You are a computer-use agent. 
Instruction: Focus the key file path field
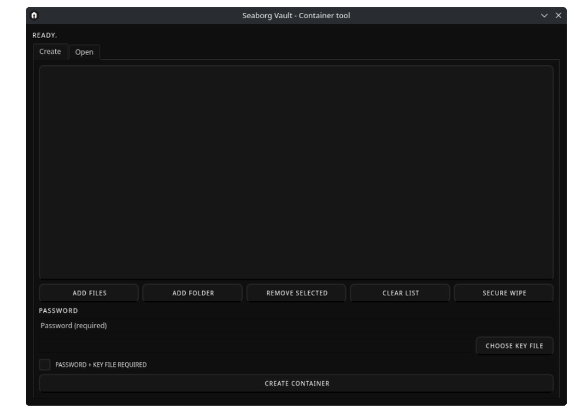255,346
